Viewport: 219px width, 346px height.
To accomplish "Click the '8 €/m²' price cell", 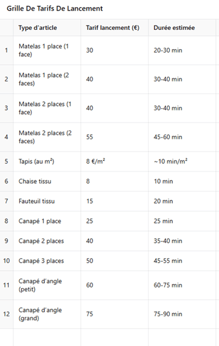I will point(114,162).
